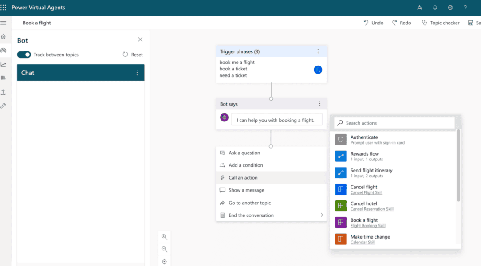The height and width of the screenshot is (266, 481).
Task: Open the Home icon in left sidebar
Action: [4, 37]
